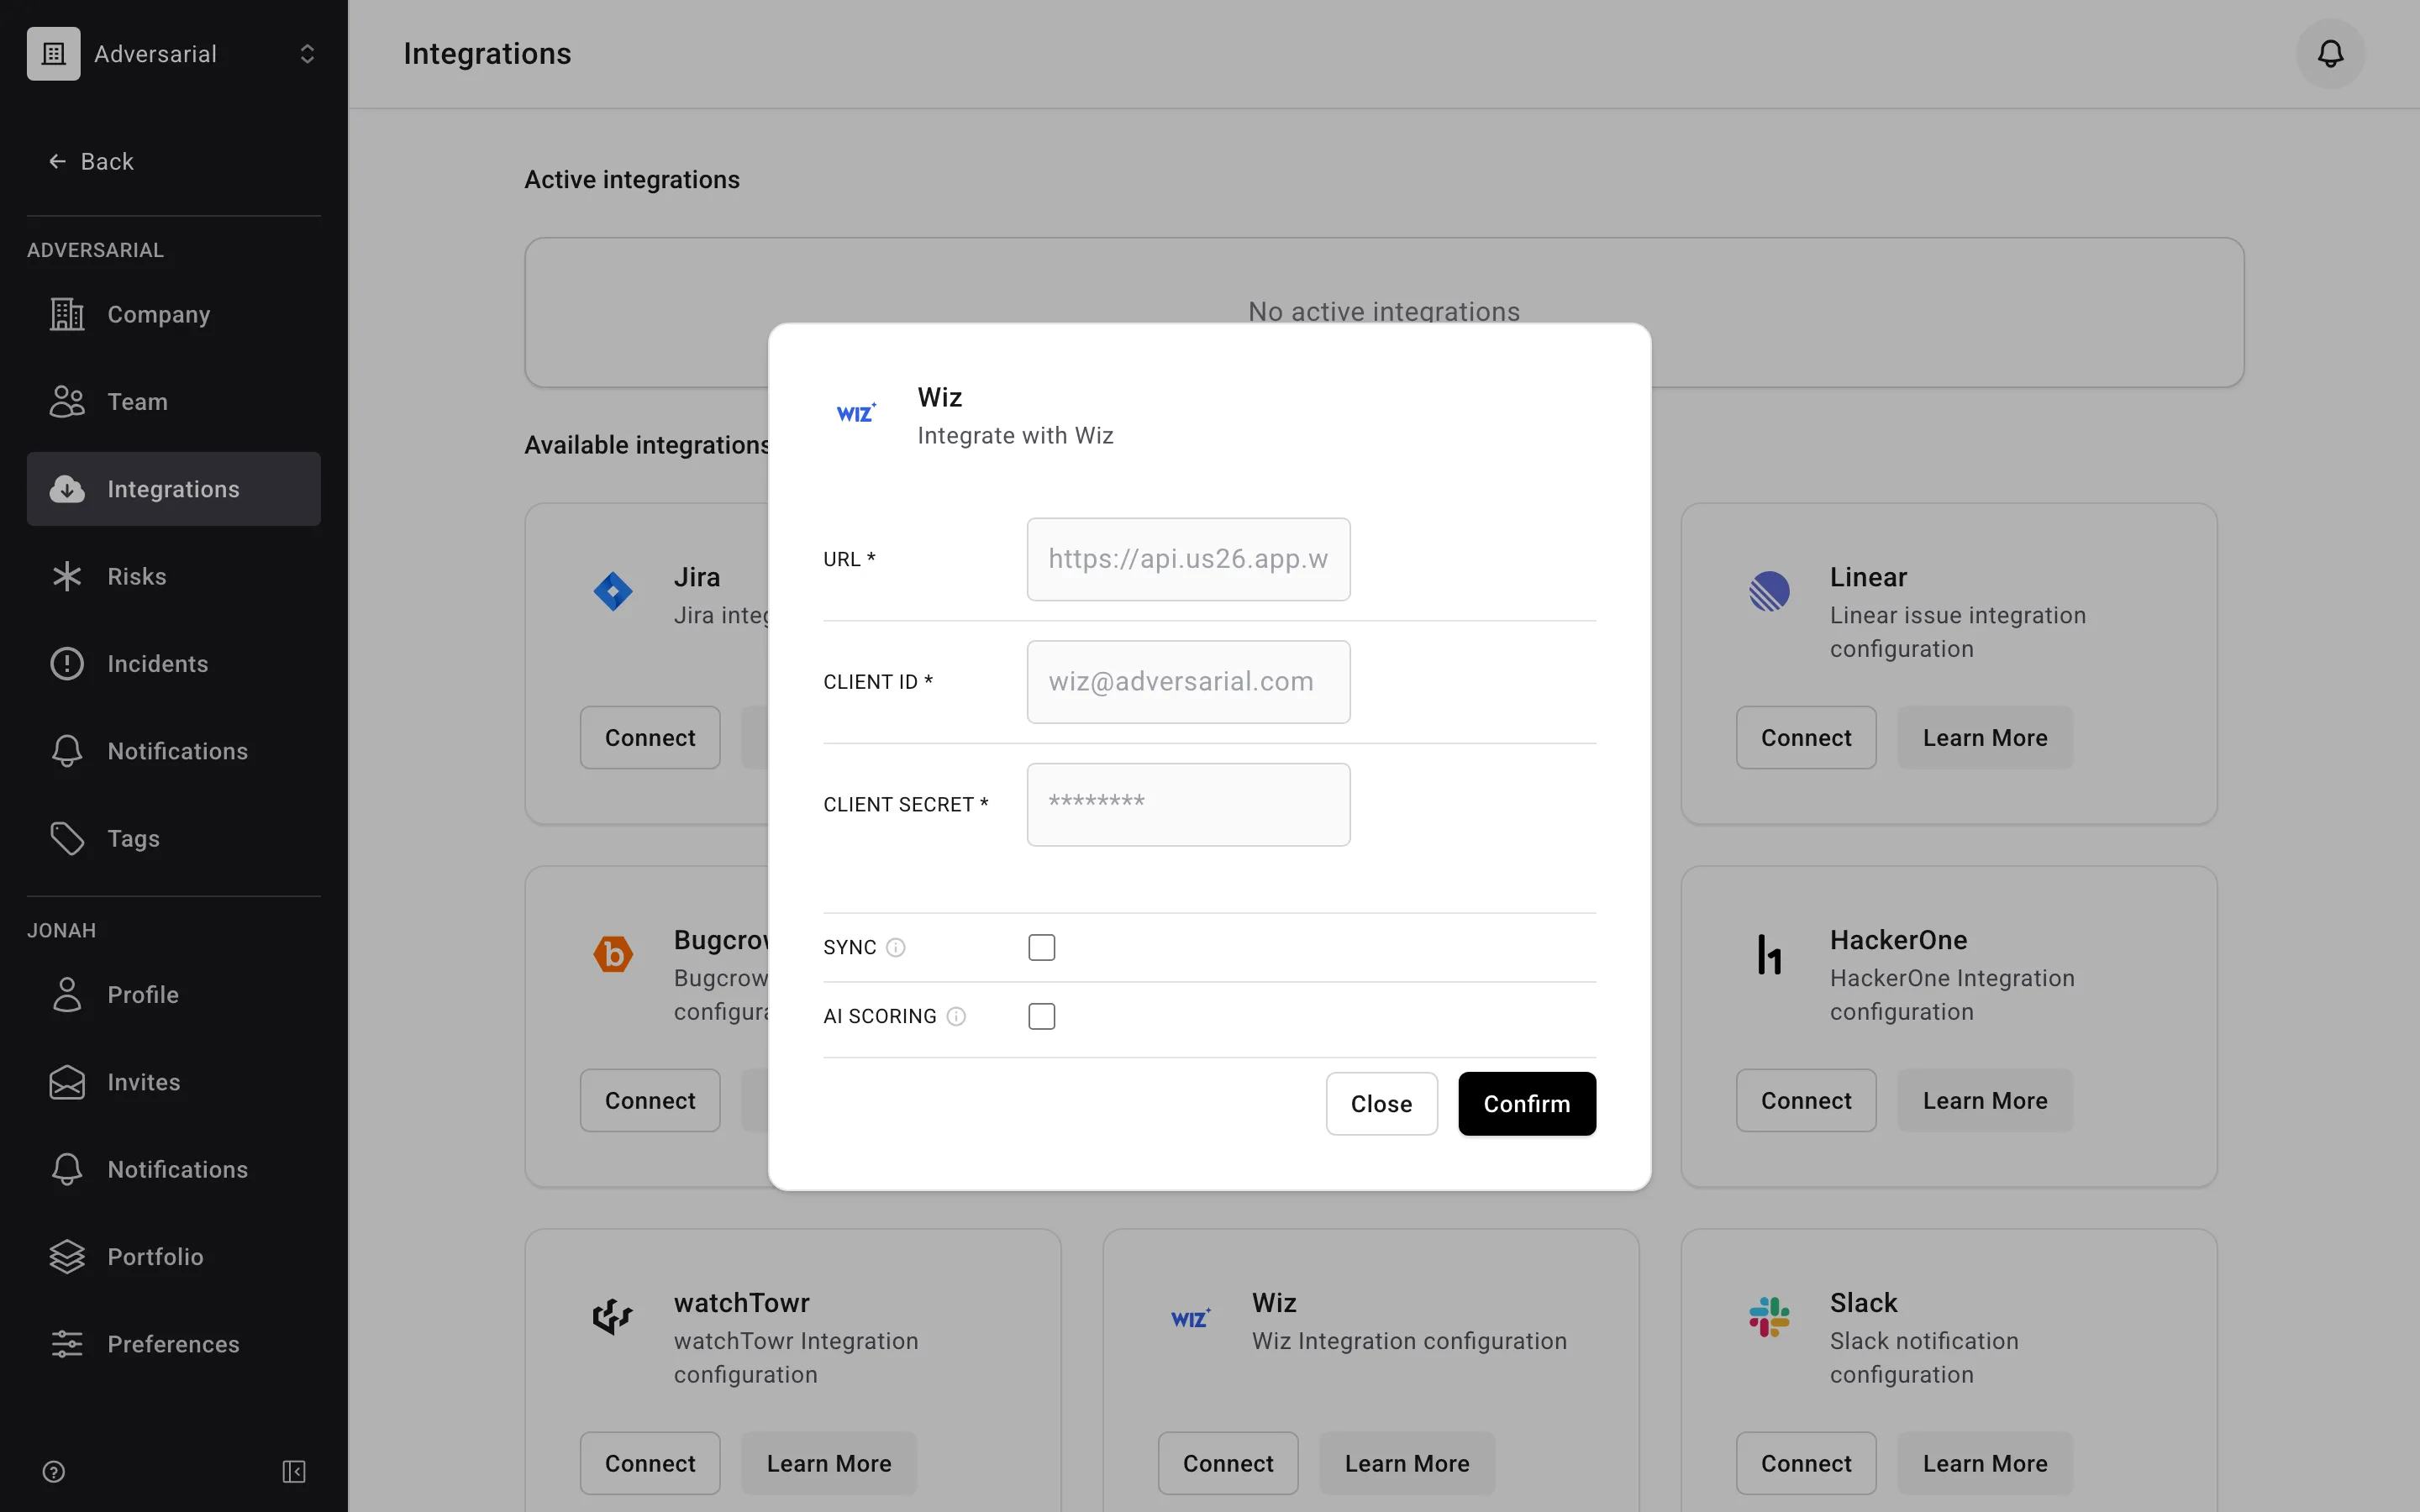Open the Incidents section
Screen dimensions: 2420x1512
click(174, 664)
